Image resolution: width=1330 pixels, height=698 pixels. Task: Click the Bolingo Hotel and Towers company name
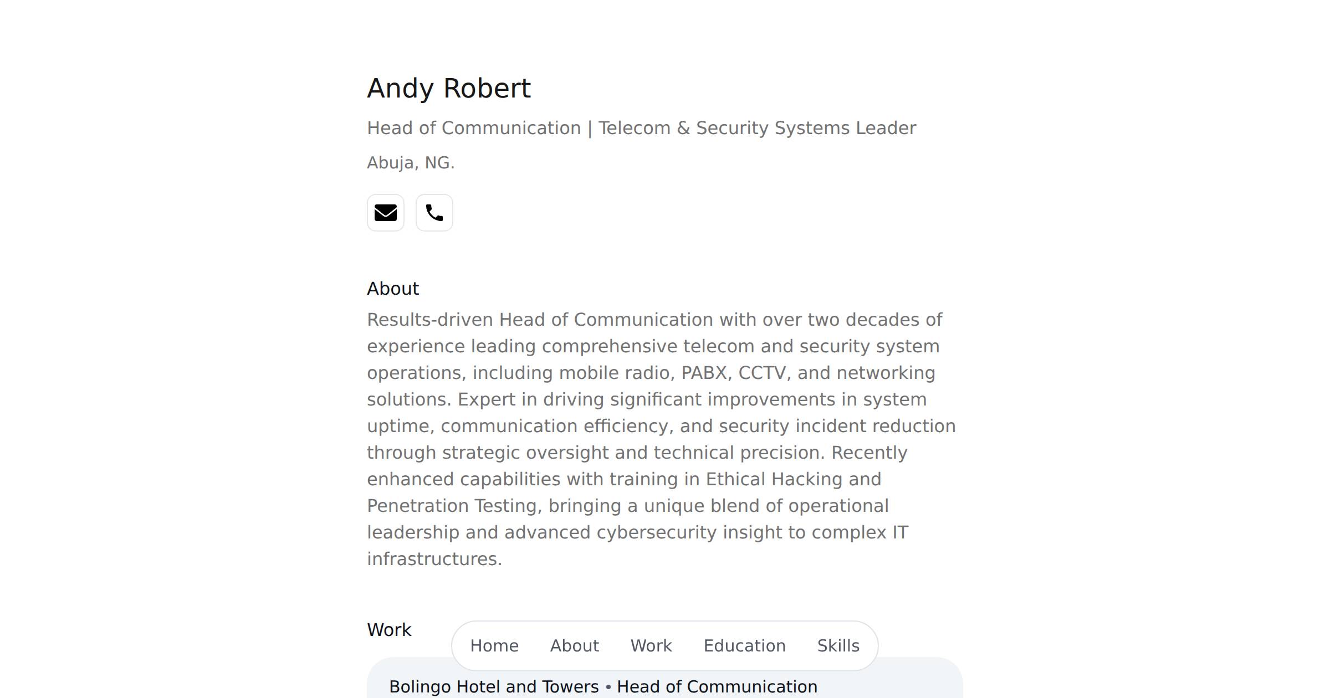coord(494,686)
